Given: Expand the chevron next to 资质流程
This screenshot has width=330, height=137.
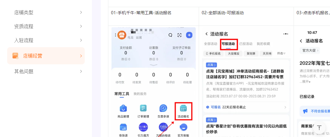Looking at the screenshot, I should tap(81, 26).
